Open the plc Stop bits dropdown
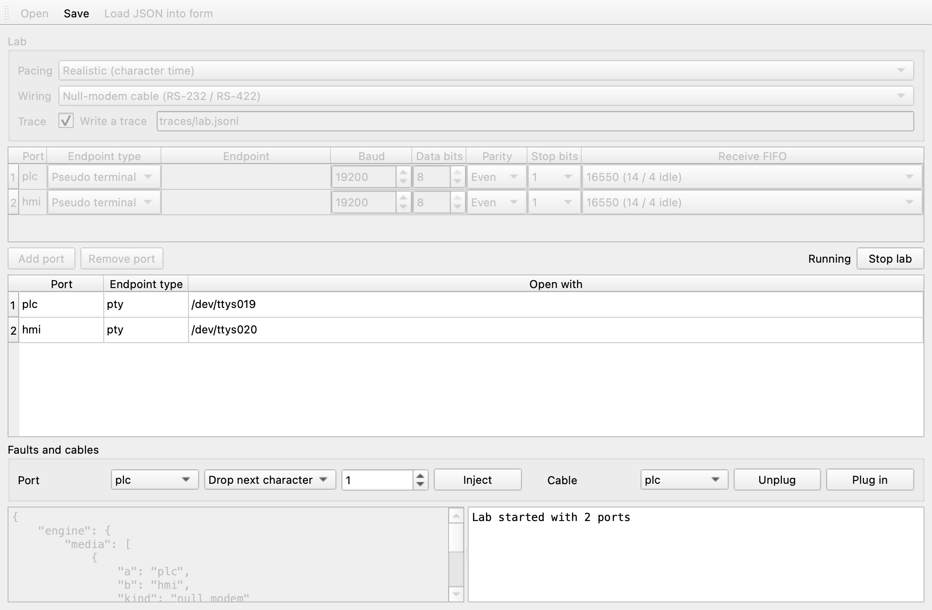The height and width of the screenshot is (610, 932). (x=554, y=177)
